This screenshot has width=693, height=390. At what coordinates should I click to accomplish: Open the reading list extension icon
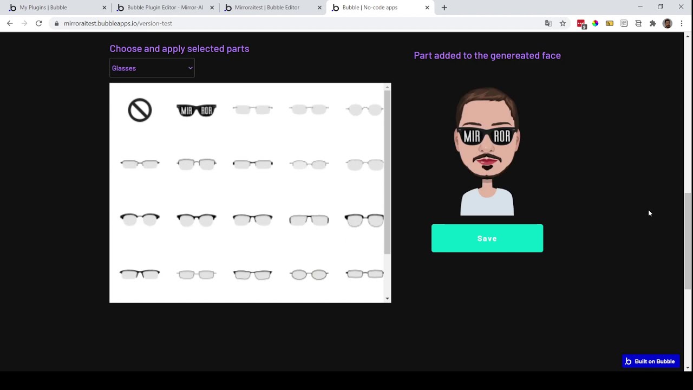point(624,23)
